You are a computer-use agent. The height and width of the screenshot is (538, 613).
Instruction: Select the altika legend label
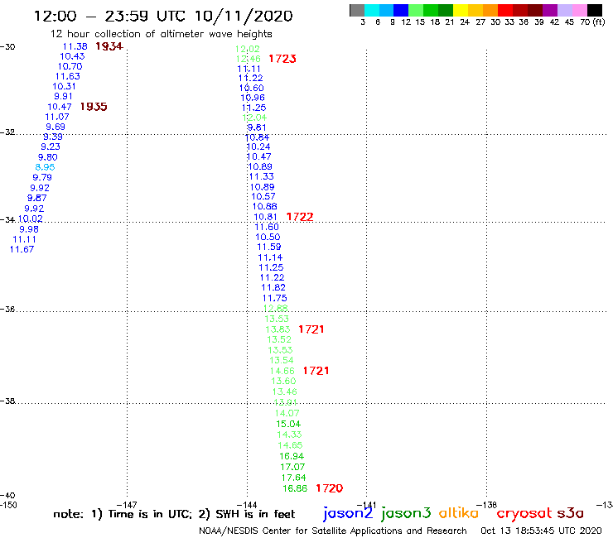(x=459, y=513)
